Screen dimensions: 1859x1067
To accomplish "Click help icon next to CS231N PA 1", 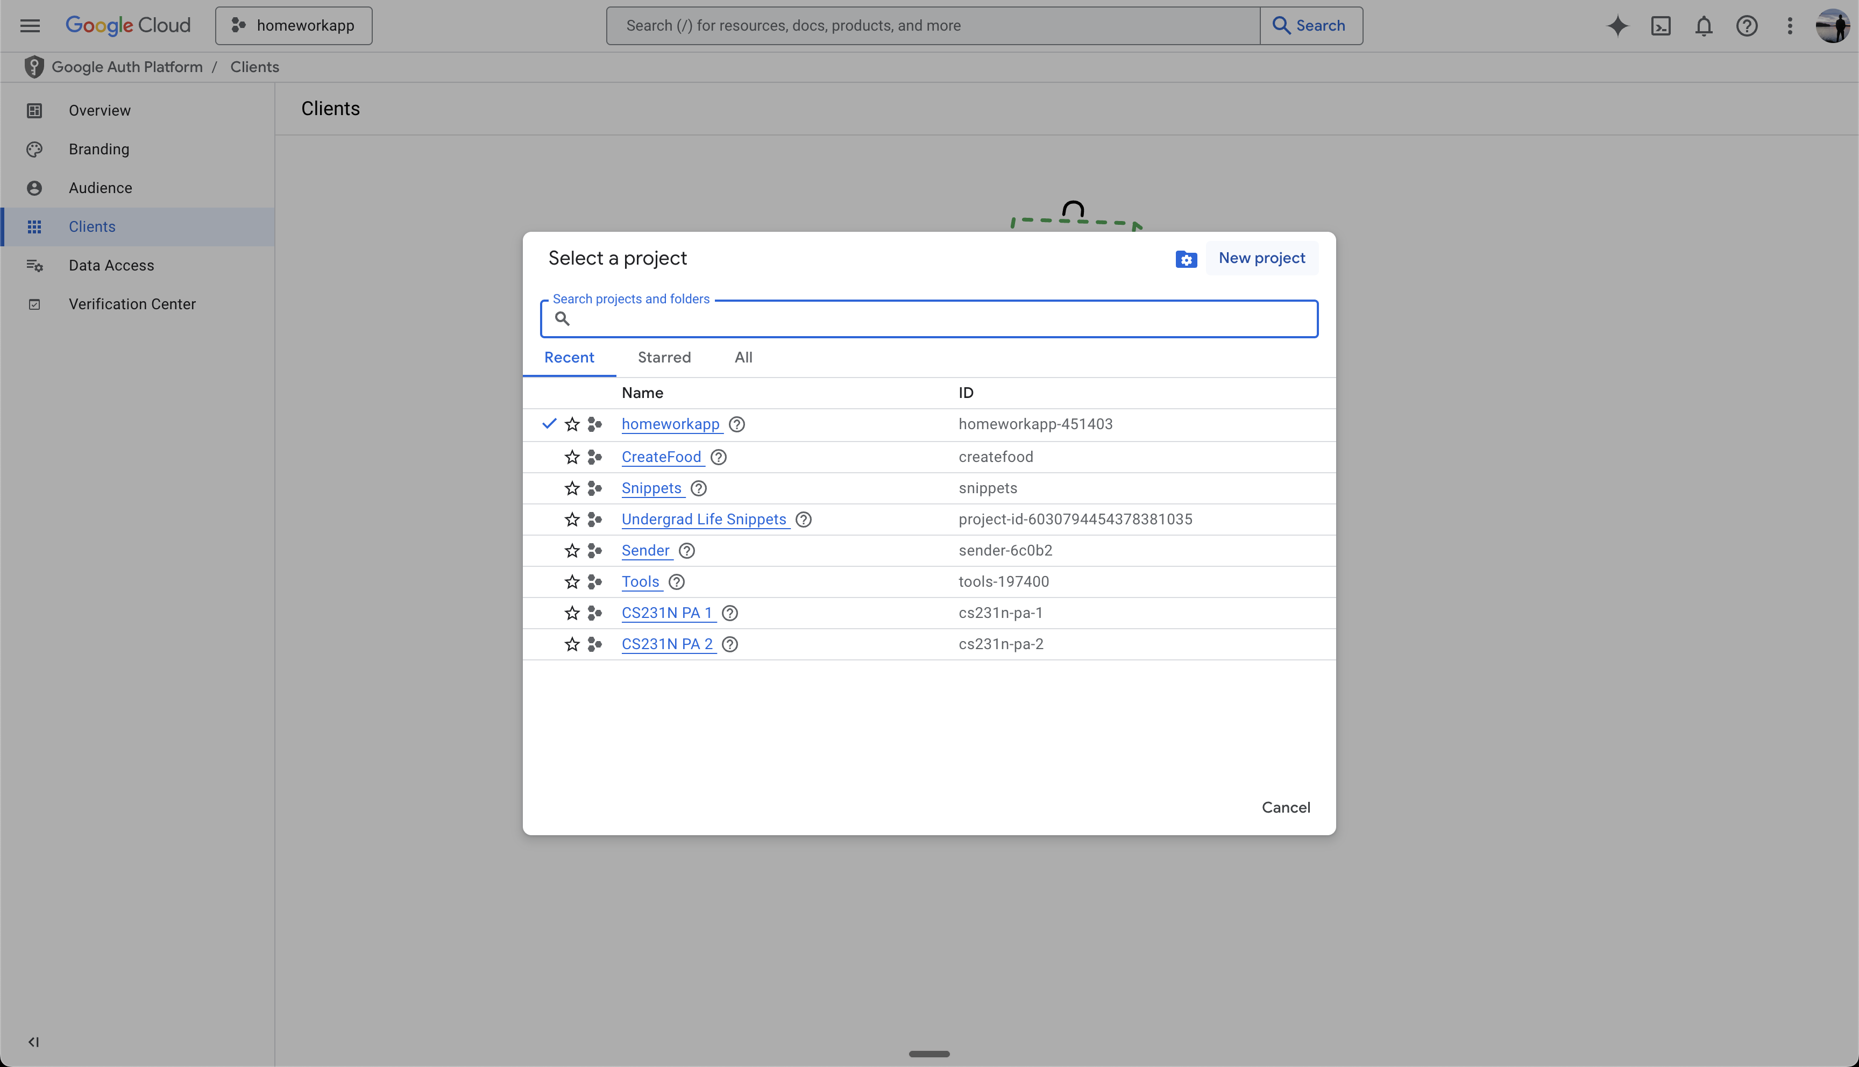I will coord(730,614).
